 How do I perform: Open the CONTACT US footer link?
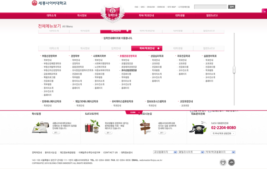click(x=111, y=153)
